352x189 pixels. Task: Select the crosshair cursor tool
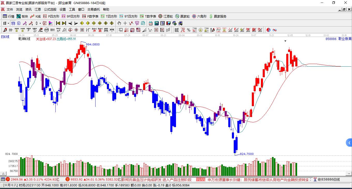click(x=125, y=23)
